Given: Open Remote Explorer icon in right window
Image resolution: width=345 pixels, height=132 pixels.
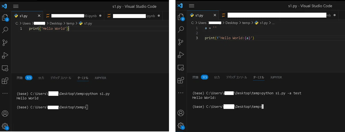Looking at the screenshot, I should 181,68.
